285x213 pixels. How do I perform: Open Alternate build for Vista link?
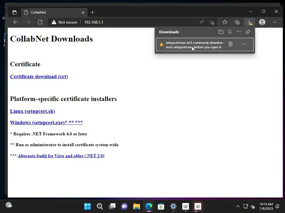(x=61, y=156)
